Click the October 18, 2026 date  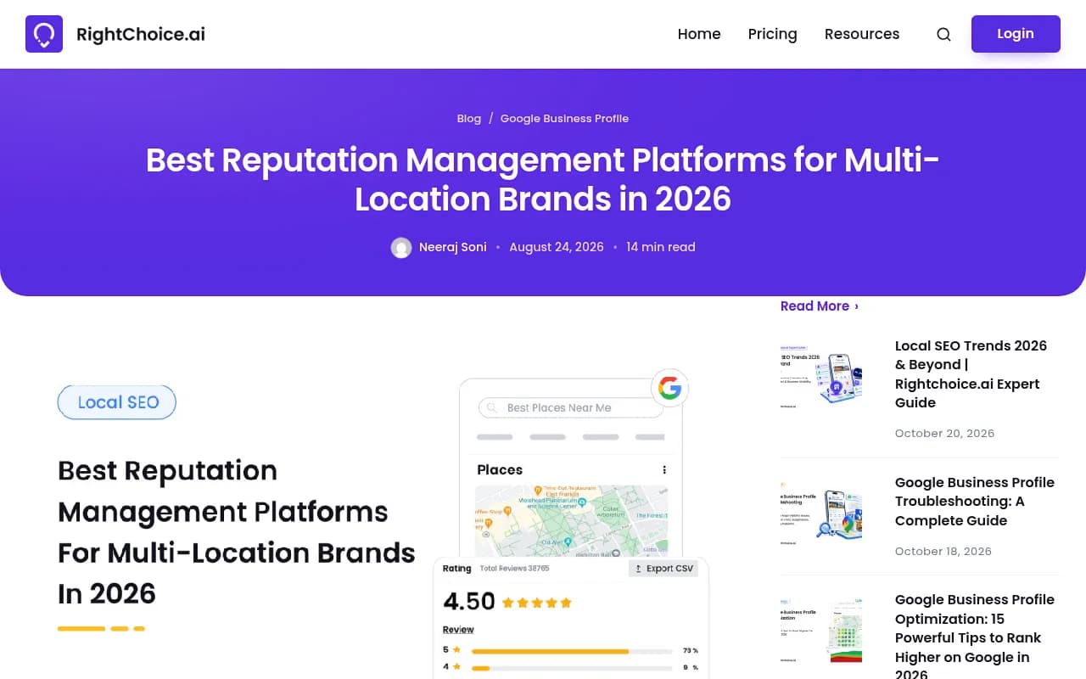(943, 552)
